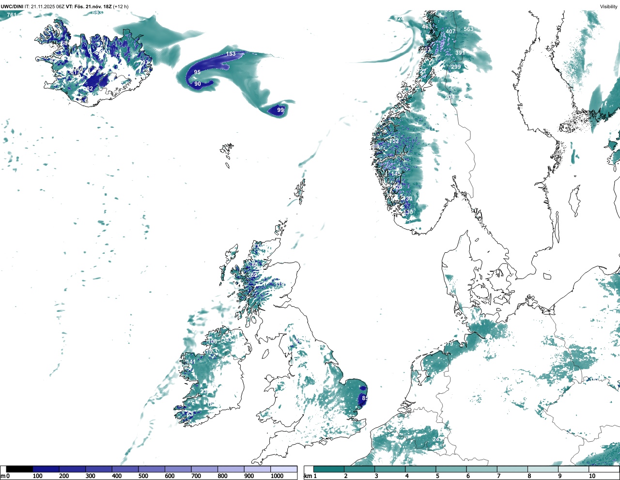This screenshot has width=620, height=480.
Task: Click the 'm' unit label on the legend
Action: coord(2,476)
